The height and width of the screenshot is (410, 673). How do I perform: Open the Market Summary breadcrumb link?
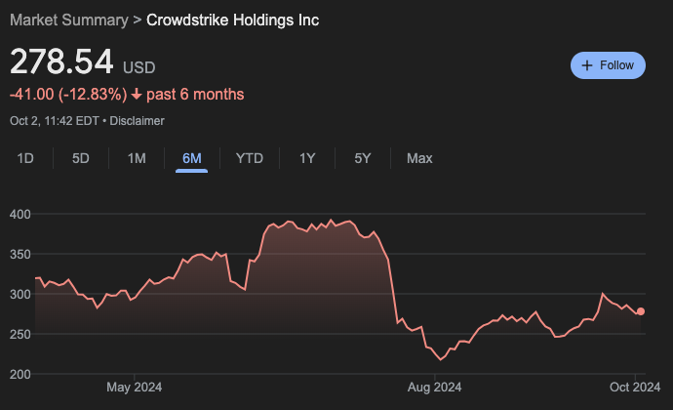(68, 20)
